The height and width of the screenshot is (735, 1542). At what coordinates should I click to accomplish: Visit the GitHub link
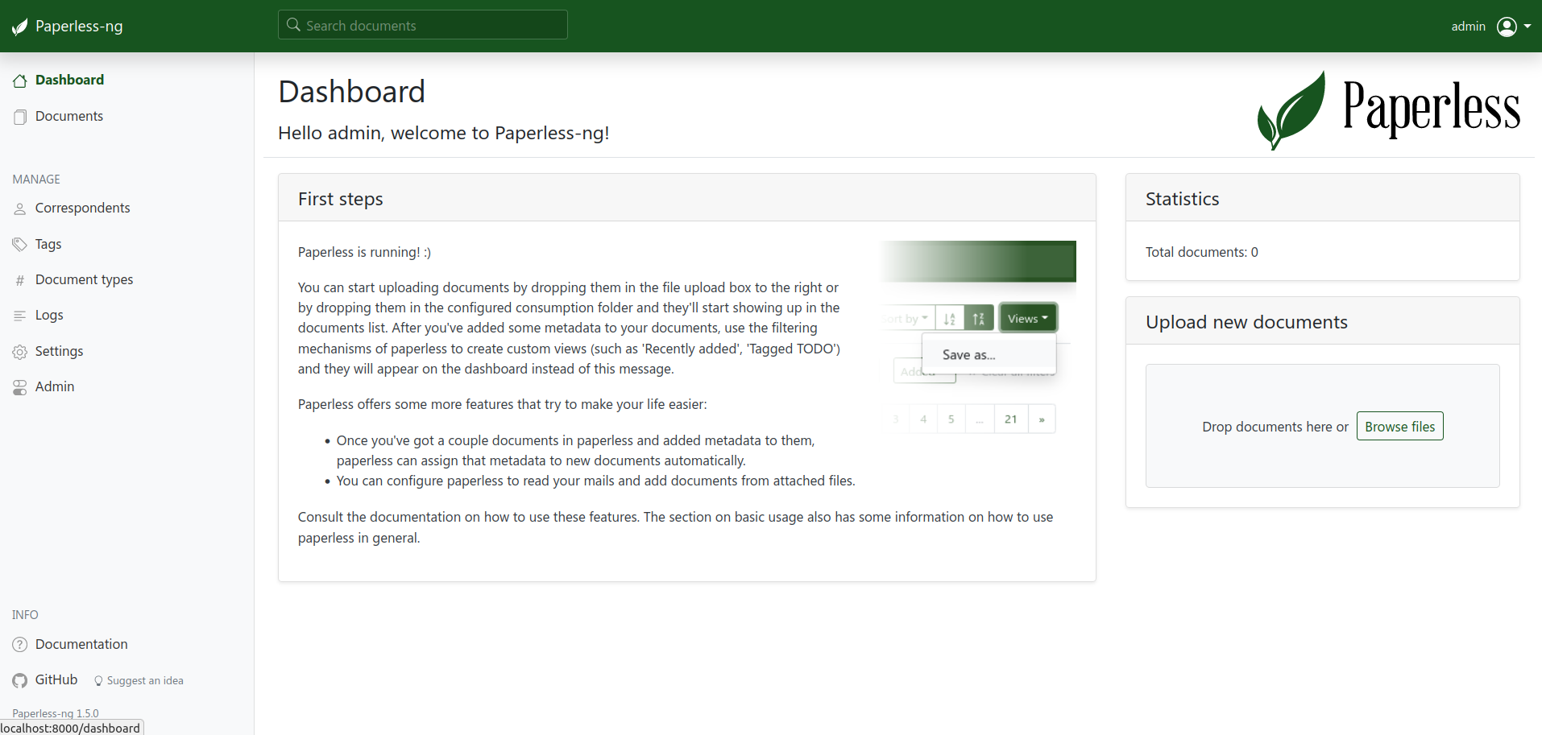56,679
